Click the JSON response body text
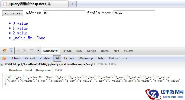 [93, 80]
